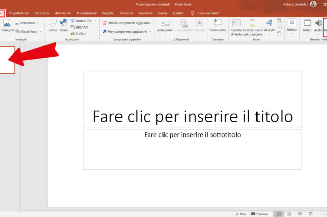
Task: Expand the Modelli 3D dropdown
Action: 93,21
